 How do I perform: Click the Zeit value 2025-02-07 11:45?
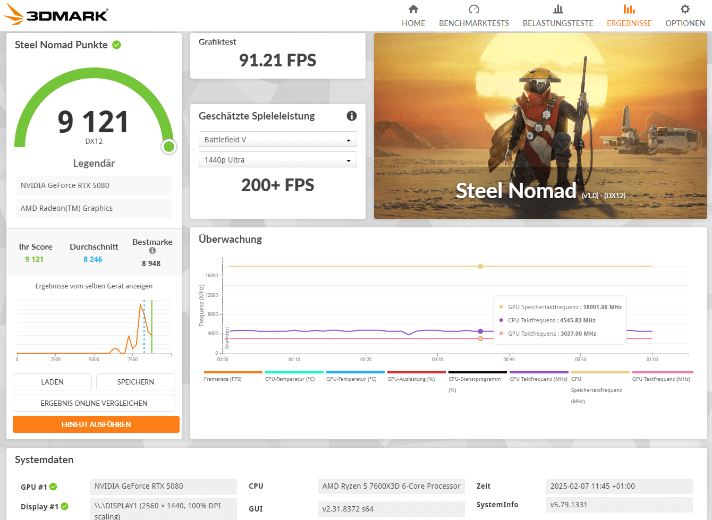point(620,486)
